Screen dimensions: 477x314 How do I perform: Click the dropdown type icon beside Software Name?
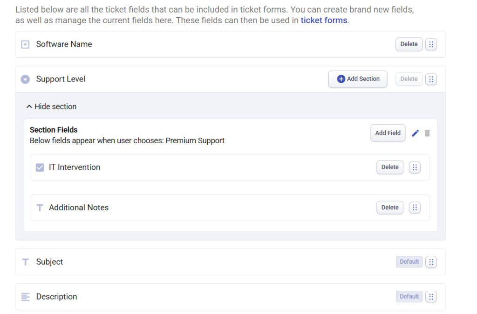point(25,45)
